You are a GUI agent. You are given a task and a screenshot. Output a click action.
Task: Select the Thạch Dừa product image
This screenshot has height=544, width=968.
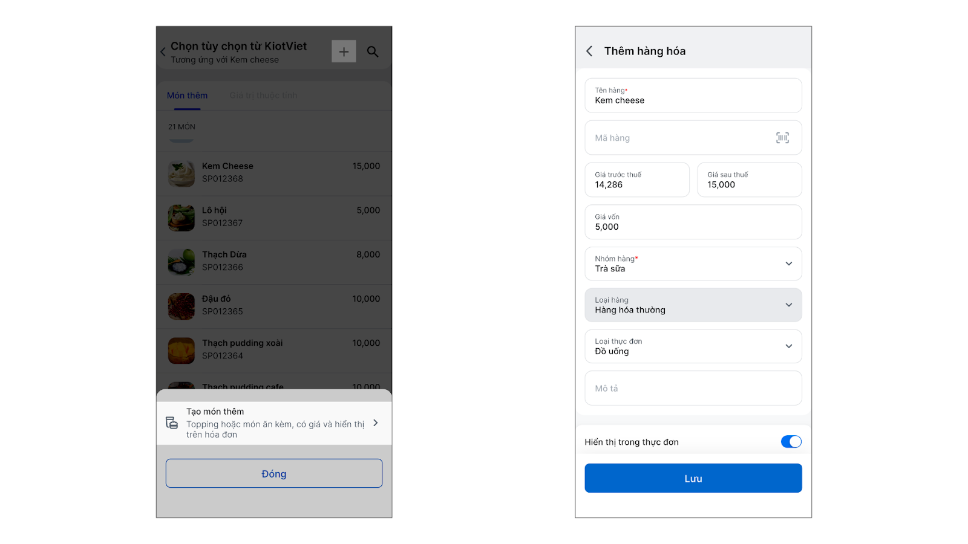tap(181, 262)
